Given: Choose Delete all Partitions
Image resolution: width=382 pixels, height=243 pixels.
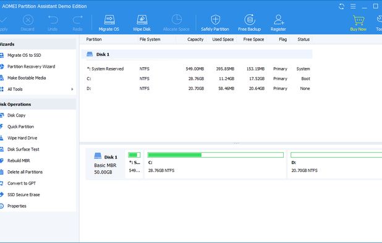Looking at the screenshot, I should click(25, 172).
